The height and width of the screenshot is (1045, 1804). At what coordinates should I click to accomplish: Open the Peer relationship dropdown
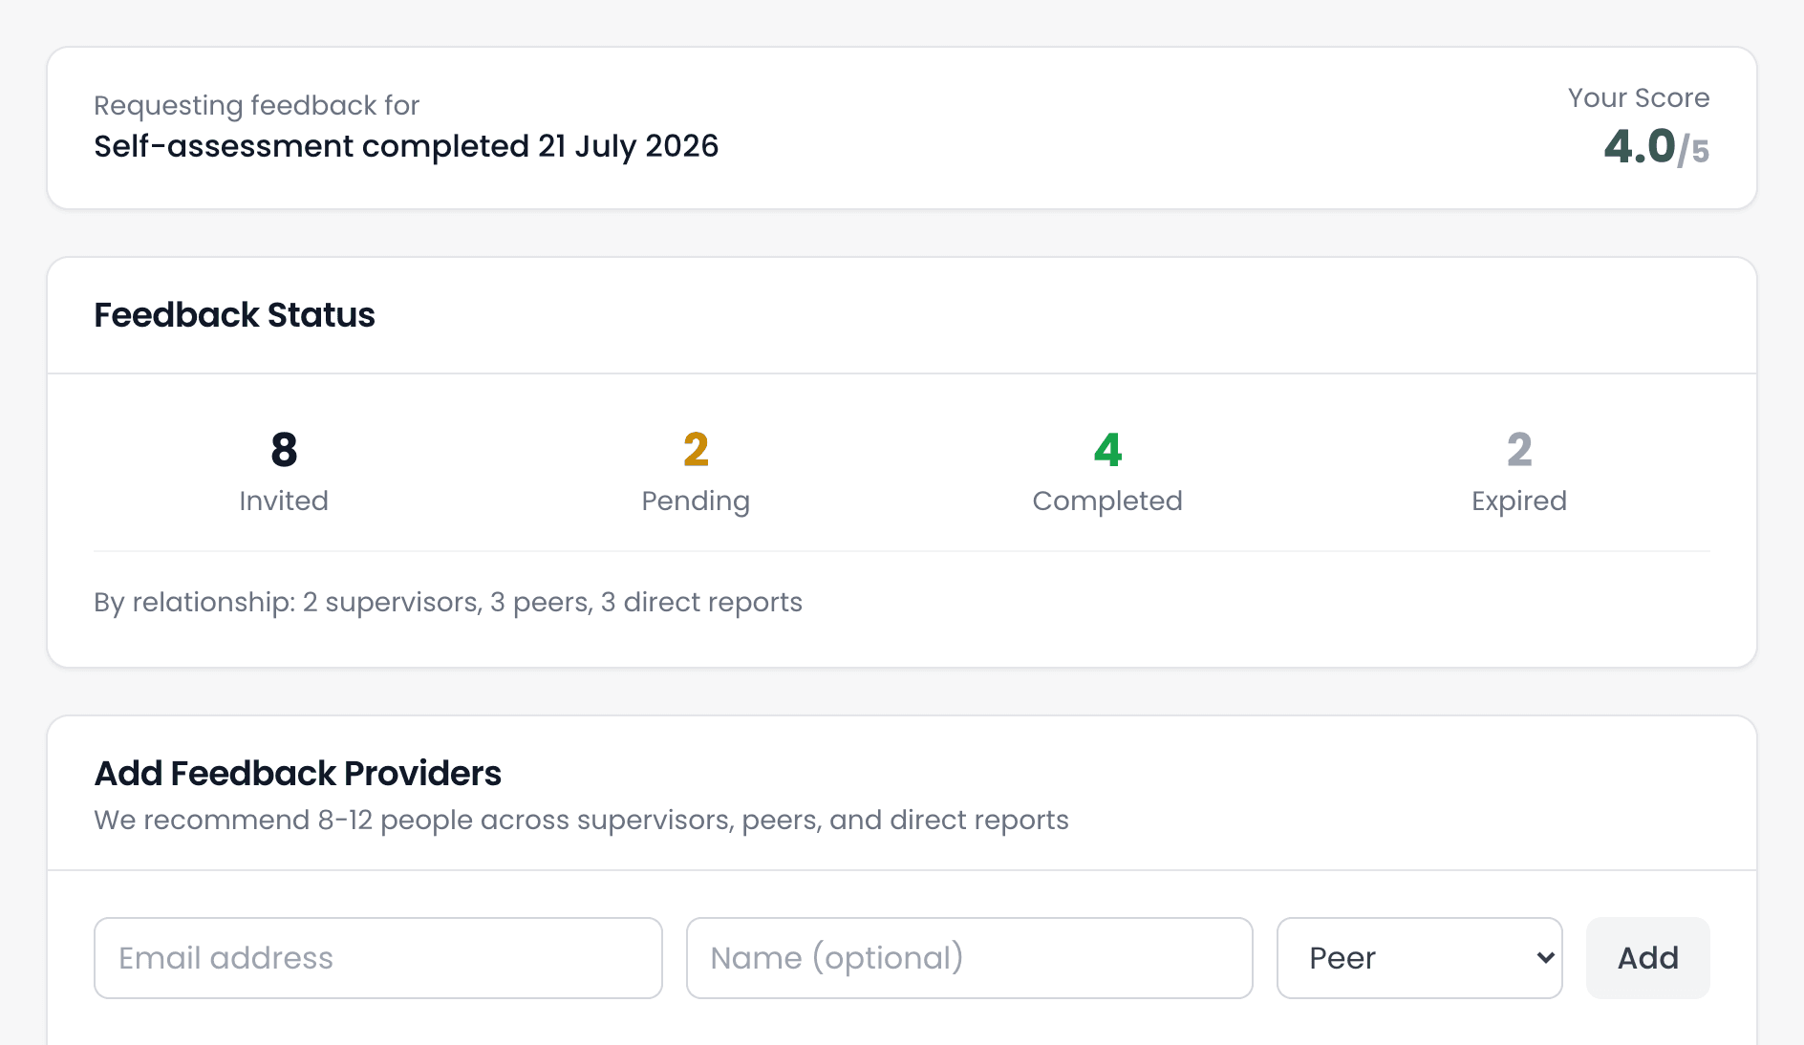click(1420, 958)
